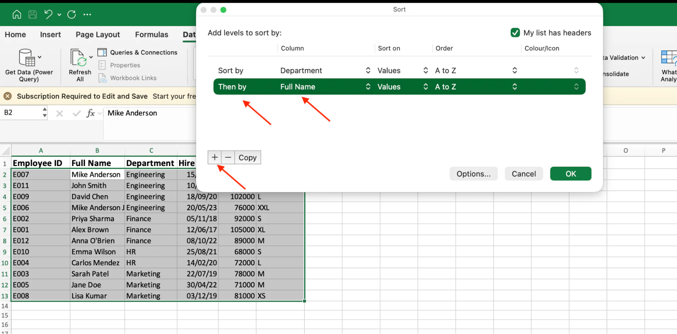Open the more options ellipsis in title bar

point(87,15)
